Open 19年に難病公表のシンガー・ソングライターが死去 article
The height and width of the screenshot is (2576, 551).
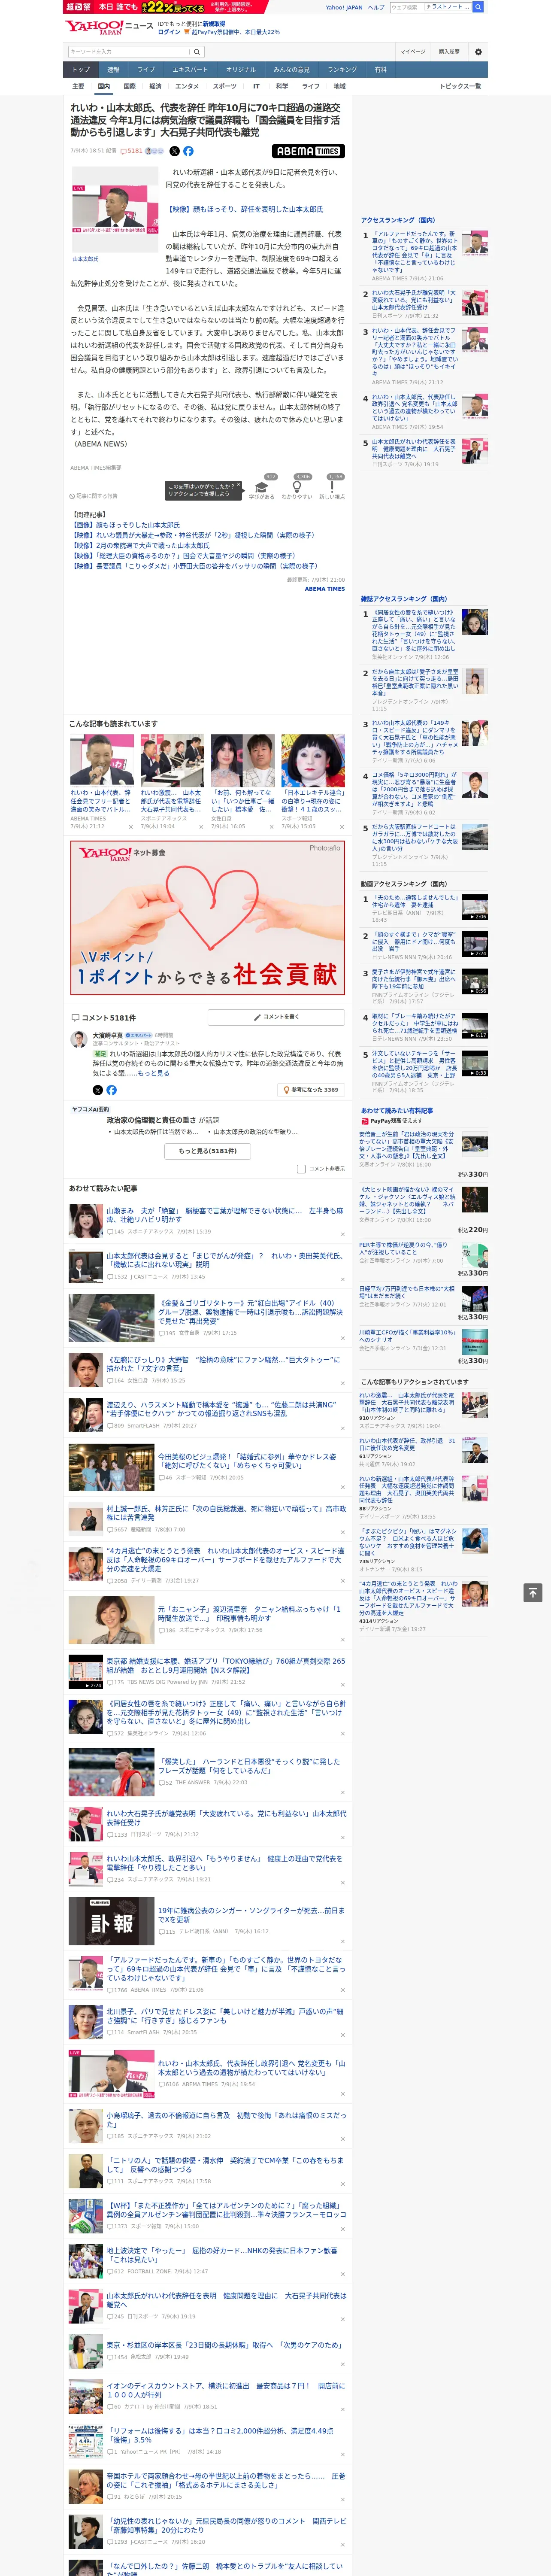tap(251, 1886)
